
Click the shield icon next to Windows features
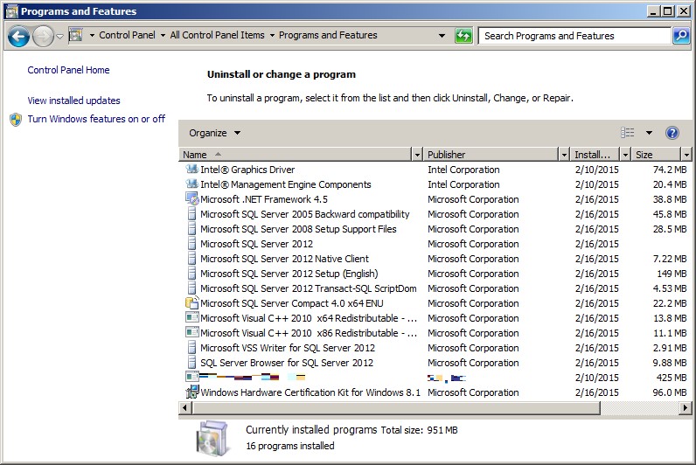pos(16,120)
